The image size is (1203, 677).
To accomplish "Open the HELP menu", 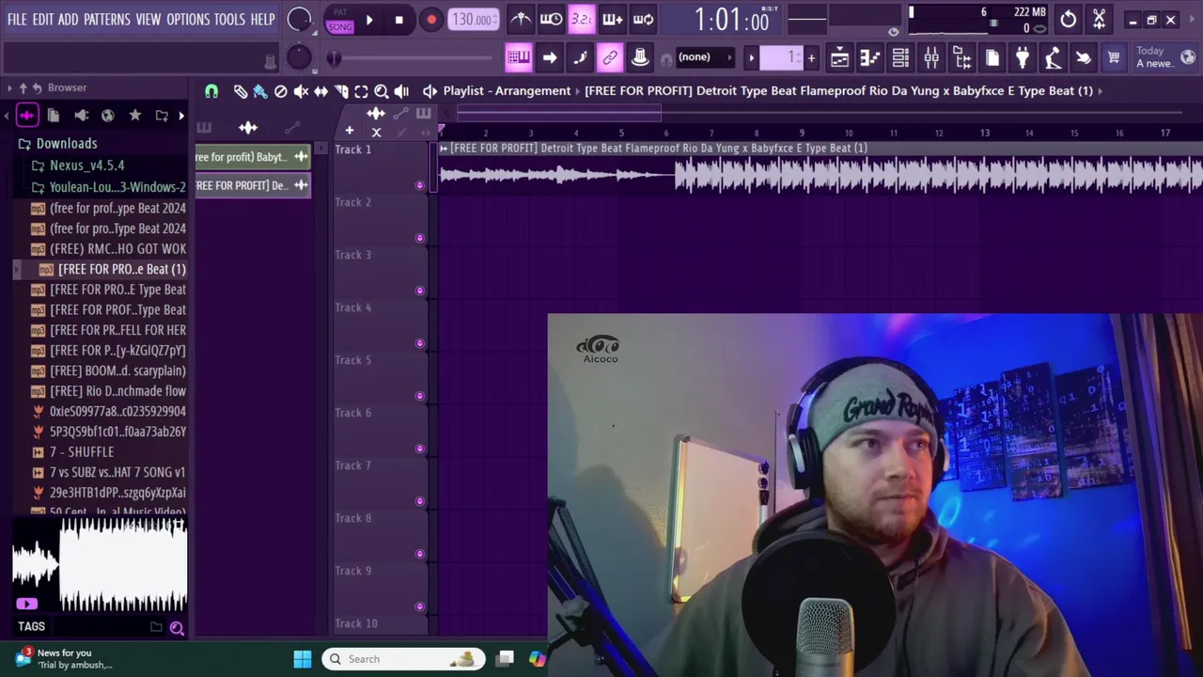I will 263,20.
